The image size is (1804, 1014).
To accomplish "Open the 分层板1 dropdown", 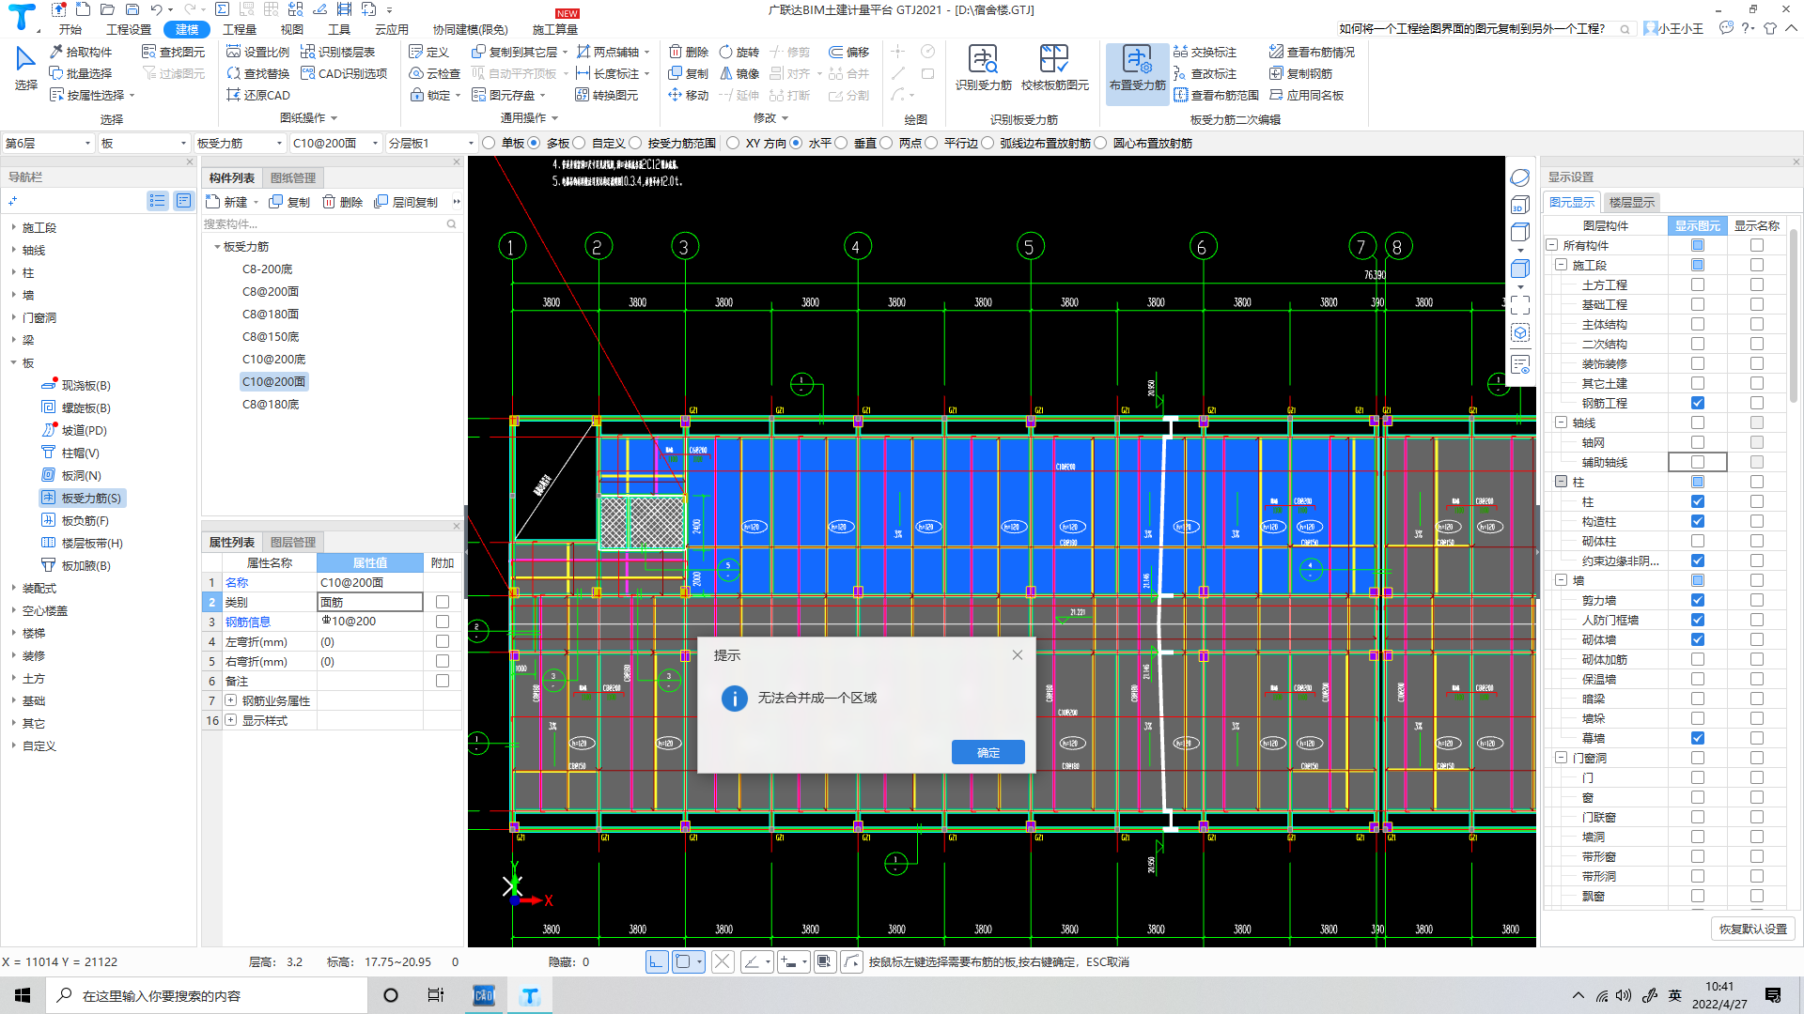I will (x=431, y=143).
